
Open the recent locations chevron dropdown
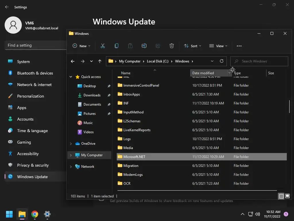[x=91, y=61]
